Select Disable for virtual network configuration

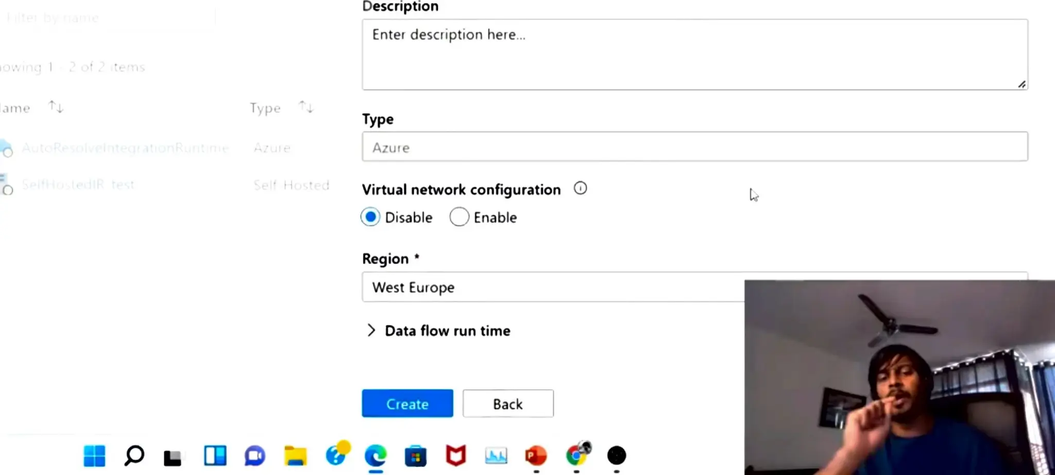coord(370,217)
